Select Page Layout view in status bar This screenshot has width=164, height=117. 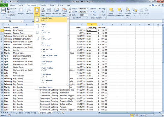click(x=134, y=115)
